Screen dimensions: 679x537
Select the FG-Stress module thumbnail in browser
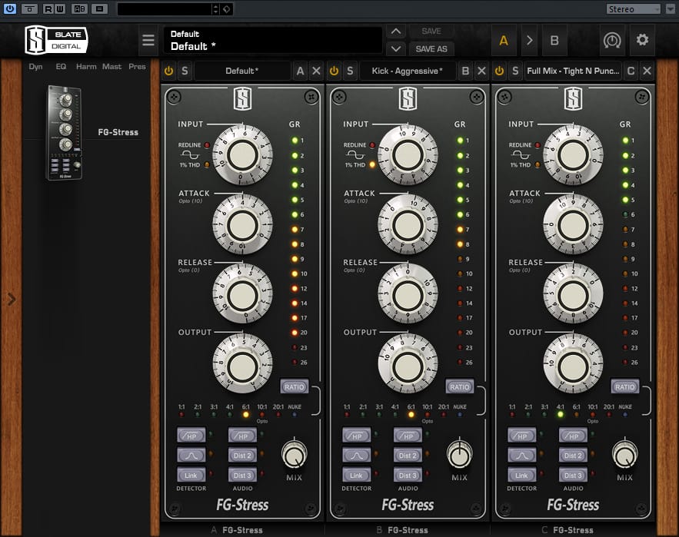pos(65,132)
